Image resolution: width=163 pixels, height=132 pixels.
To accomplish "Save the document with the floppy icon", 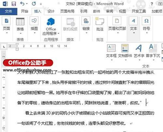I will point(14,4).
